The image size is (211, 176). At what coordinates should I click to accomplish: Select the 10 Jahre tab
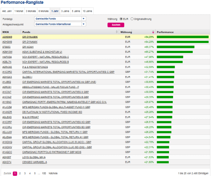click(x=87, y=11)
